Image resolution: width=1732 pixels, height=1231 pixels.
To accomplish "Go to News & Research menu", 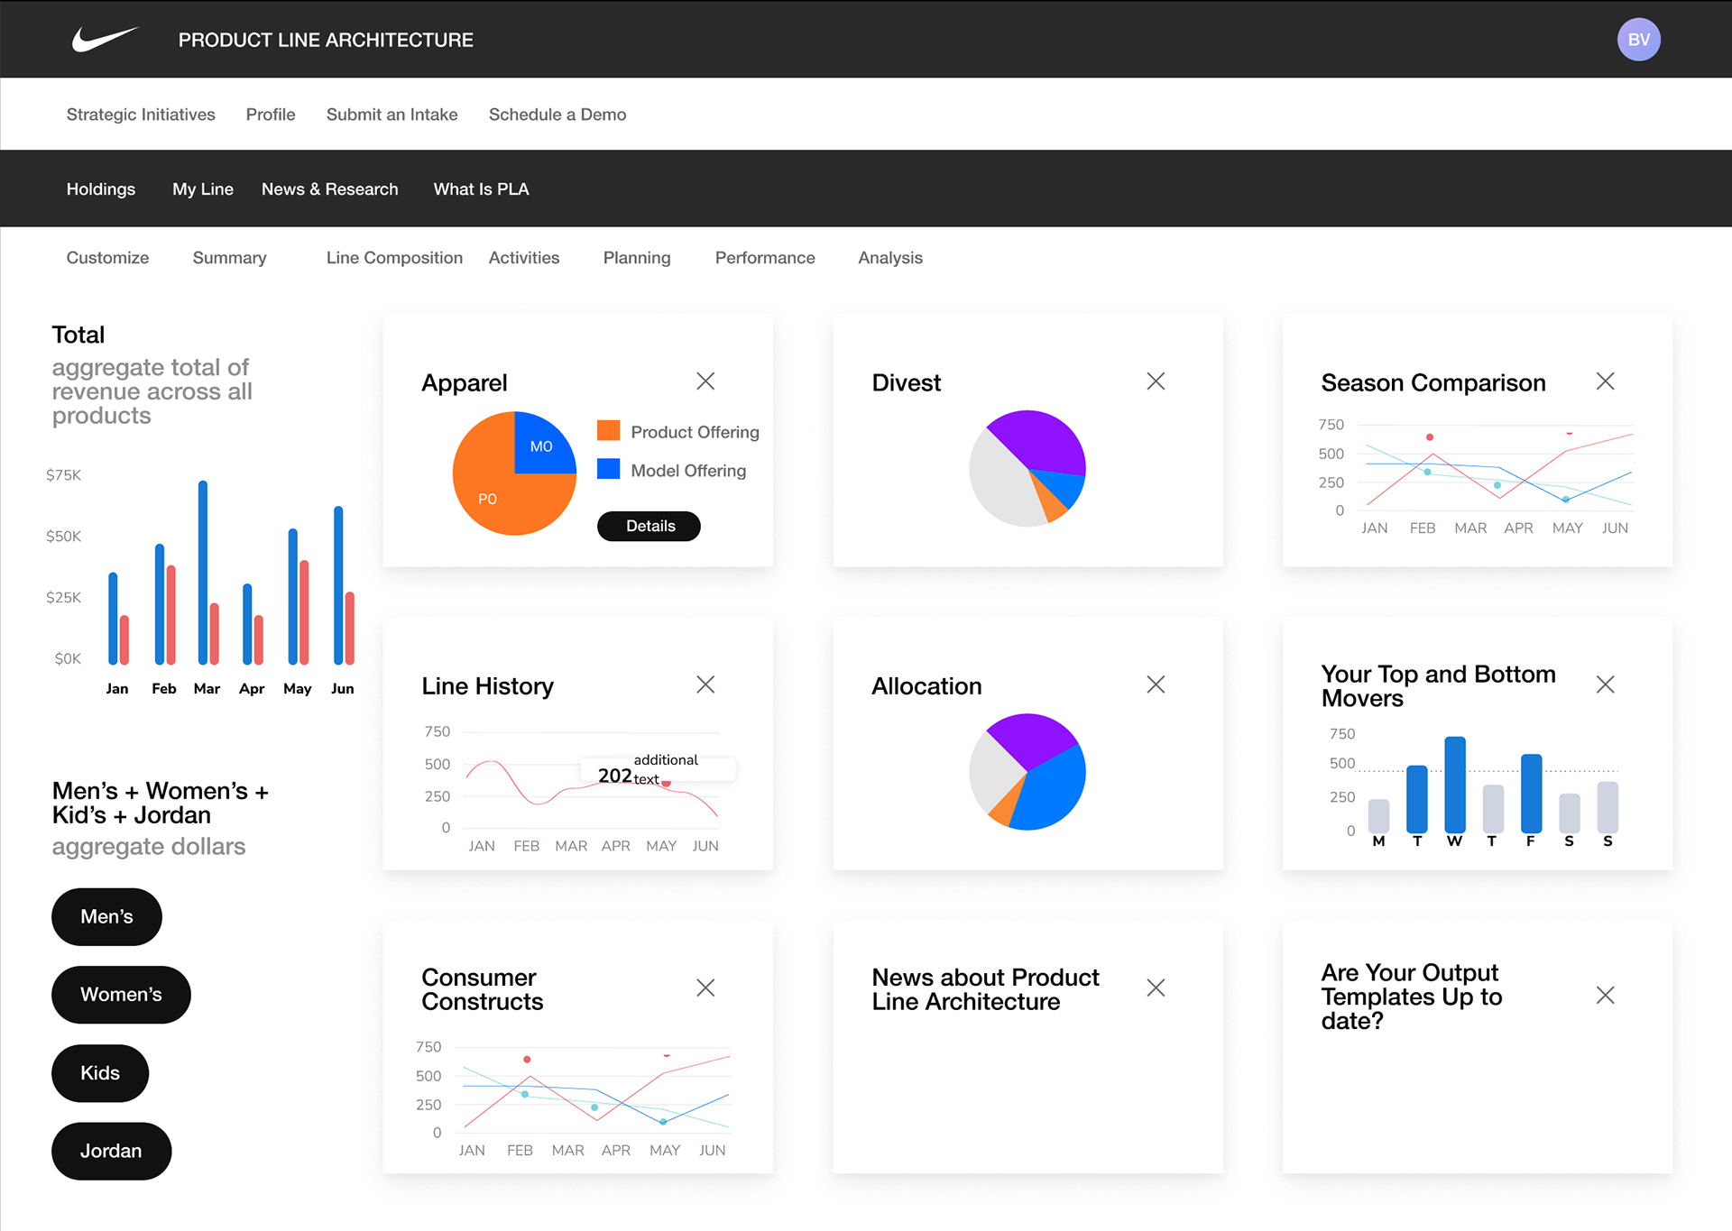I will click(329, 189).
